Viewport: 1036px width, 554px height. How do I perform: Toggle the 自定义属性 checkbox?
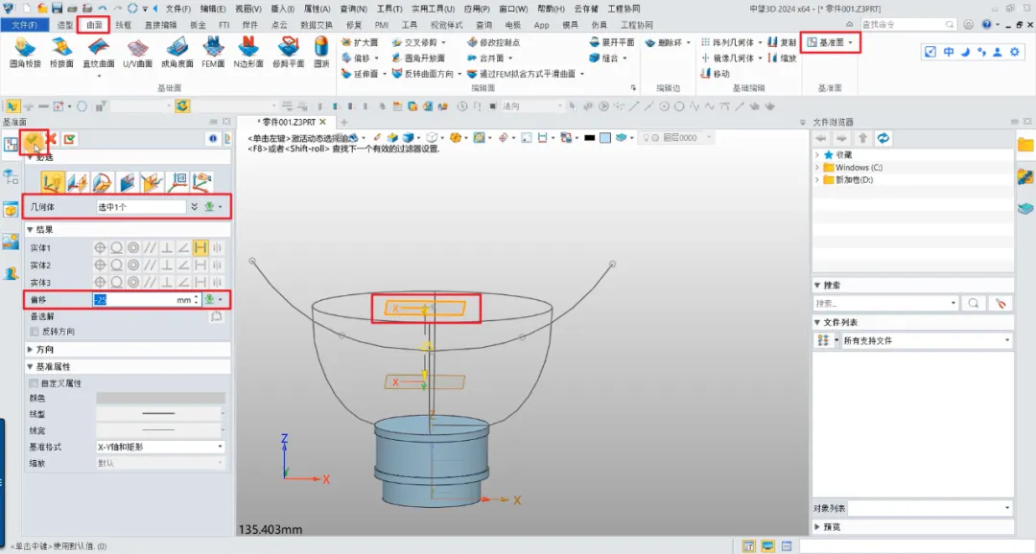35,383
